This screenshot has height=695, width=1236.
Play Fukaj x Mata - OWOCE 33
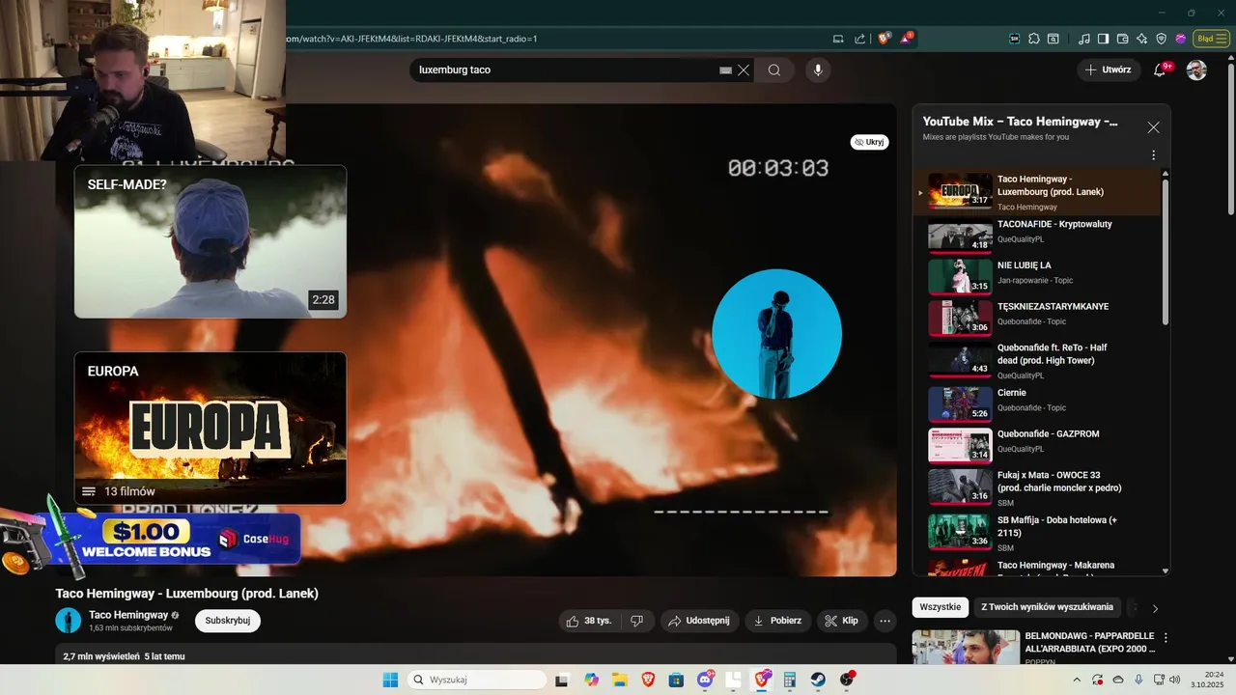pos(1036,487)
